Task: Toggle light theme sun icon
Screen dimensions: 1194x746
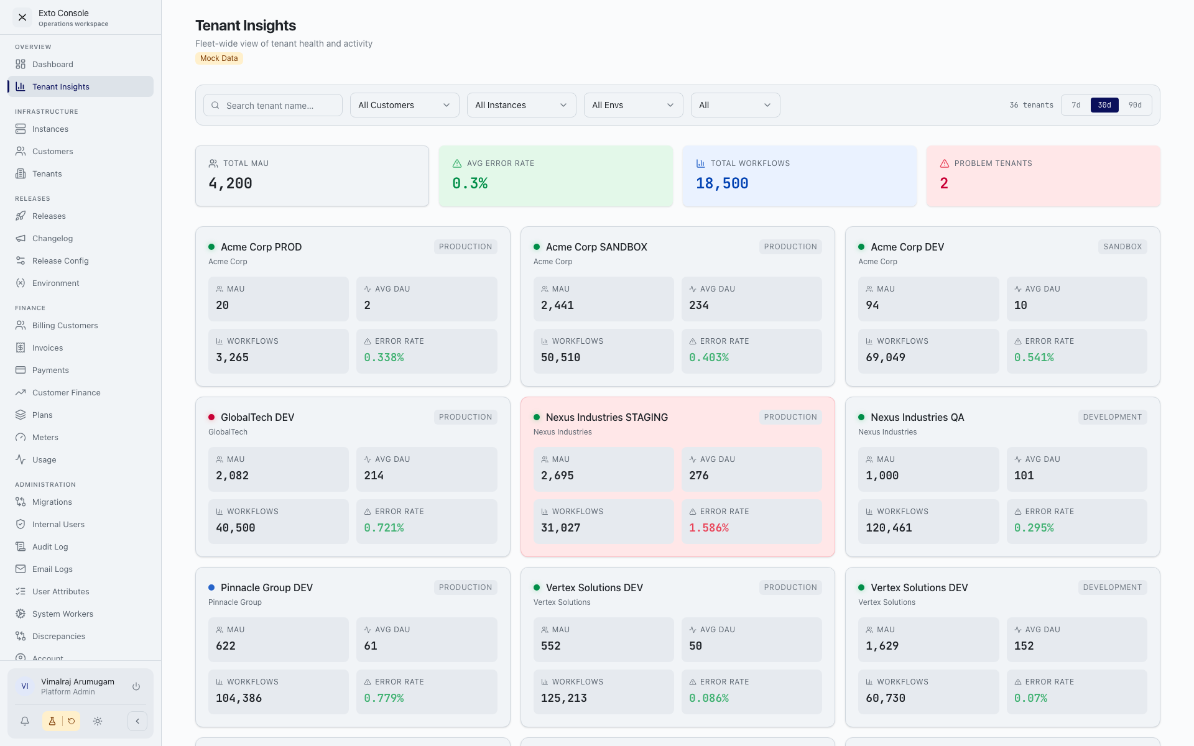Action: 98,721
